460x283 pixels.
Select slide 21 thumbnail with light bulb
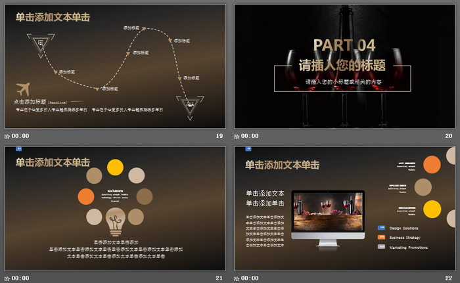115,209
